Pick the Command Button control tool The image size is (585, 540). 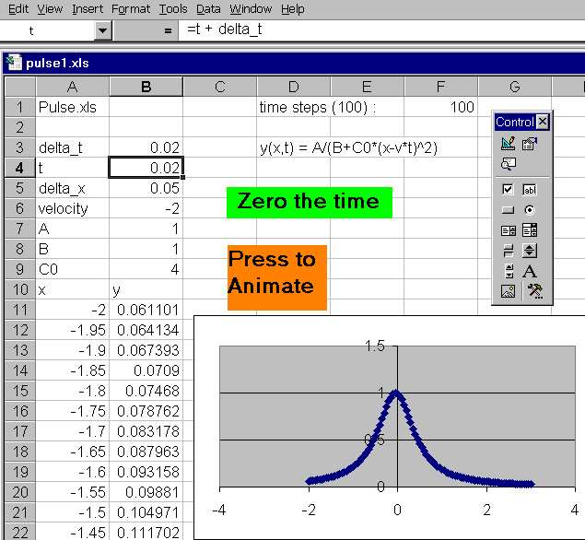508,209
